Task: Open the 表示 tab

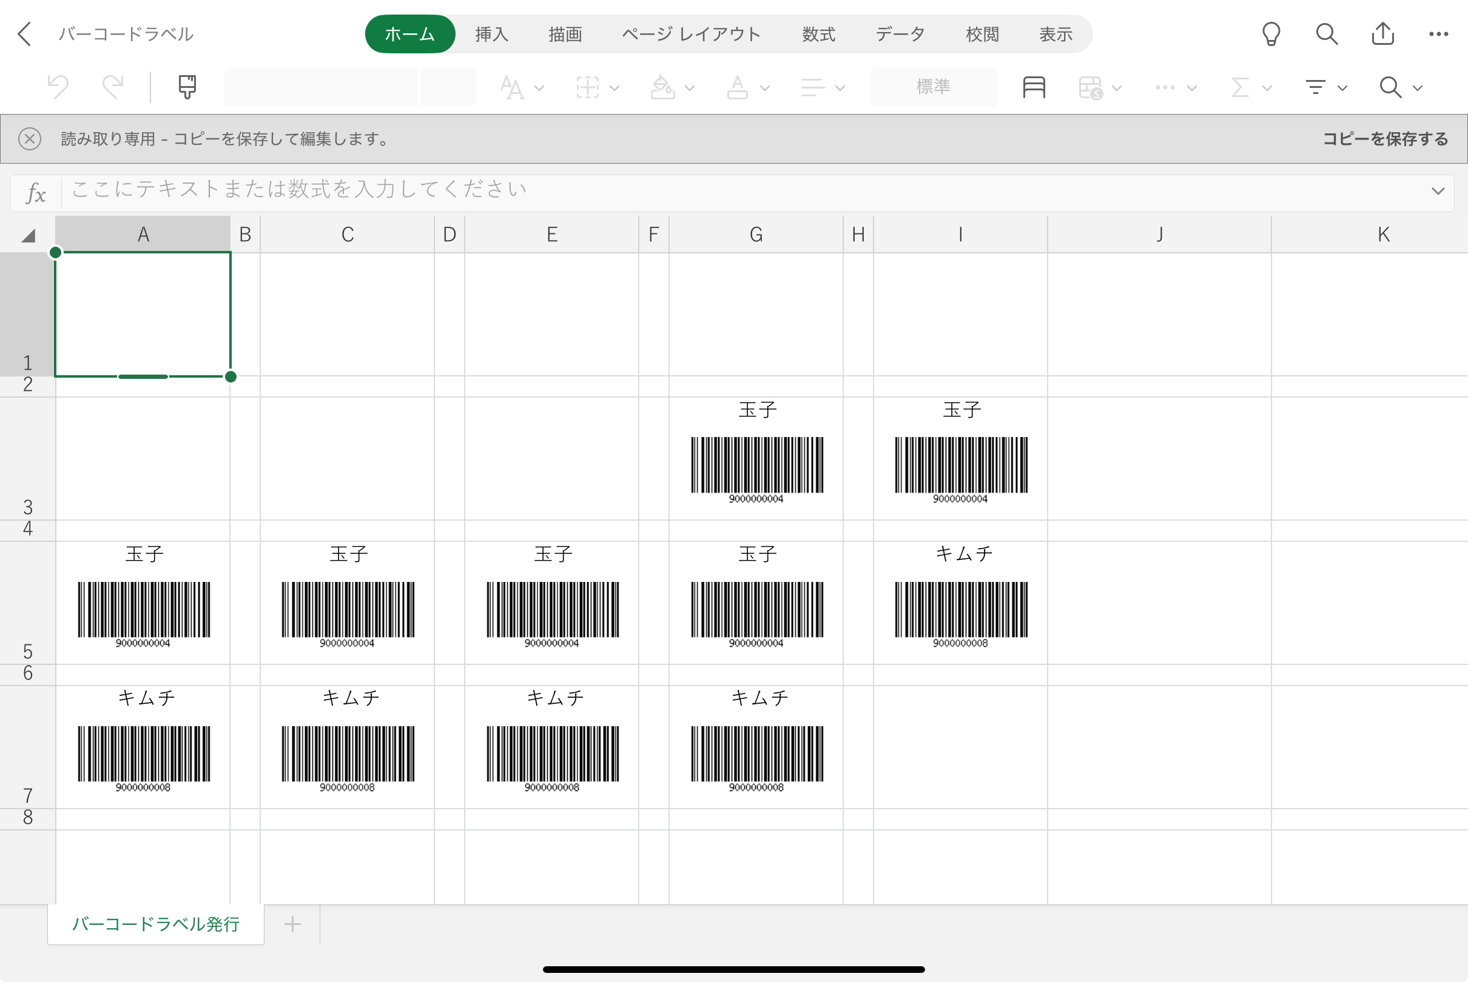Action: (1056, 34)
